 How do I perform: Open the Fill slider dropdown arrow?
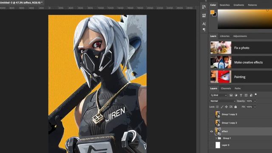[255, 107]
